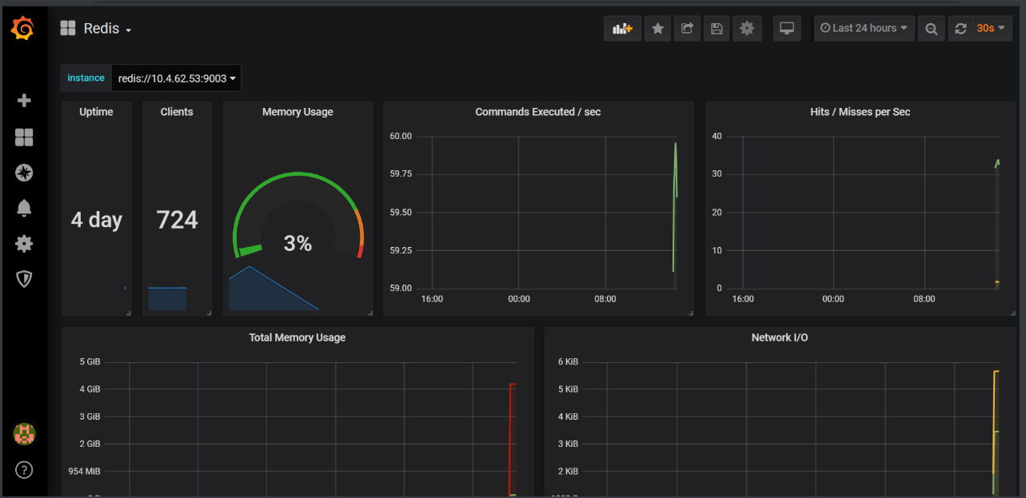Click the Add panel button
Image resolution: width=1026 pixels, height=498 pixels.
(622, 28)
